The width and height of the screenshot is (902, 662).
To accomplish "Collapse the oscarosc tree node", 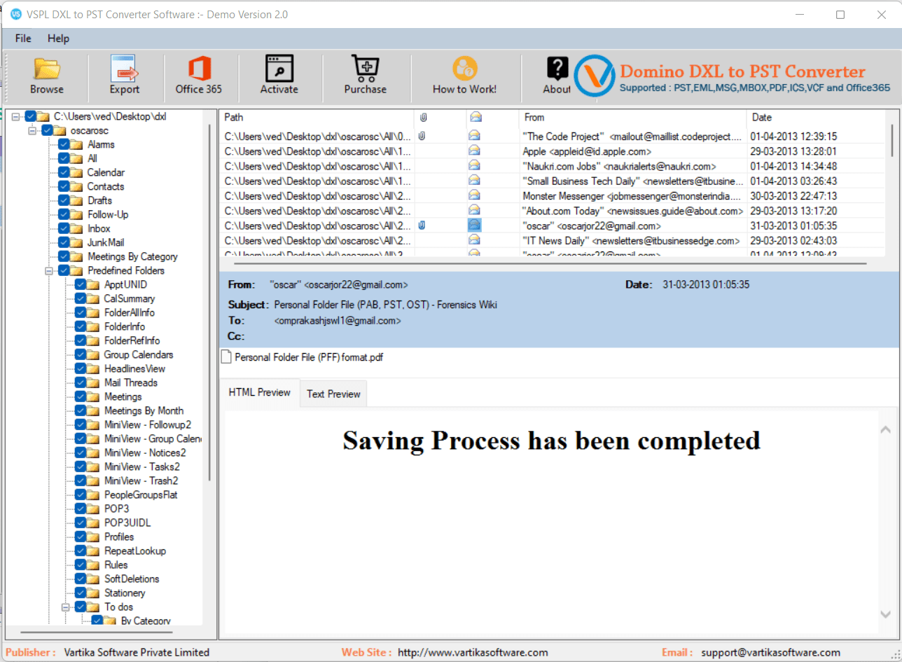I will tap(32, 130).
